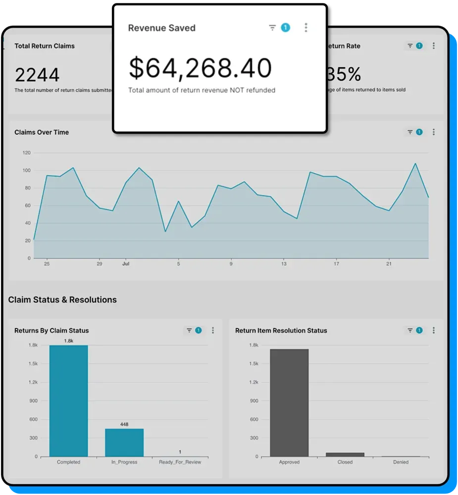Click the In_Progress bar in Returns By Claim Status

pos(124,441)
